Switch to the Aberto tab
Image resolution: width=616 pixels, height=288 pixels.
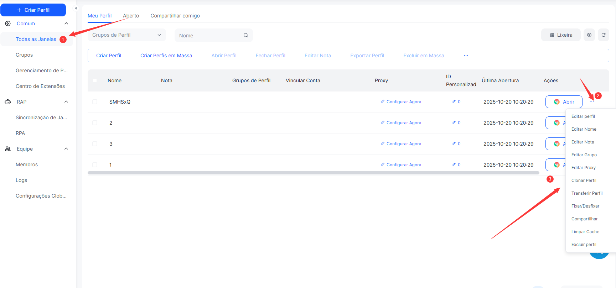point(131,16)
